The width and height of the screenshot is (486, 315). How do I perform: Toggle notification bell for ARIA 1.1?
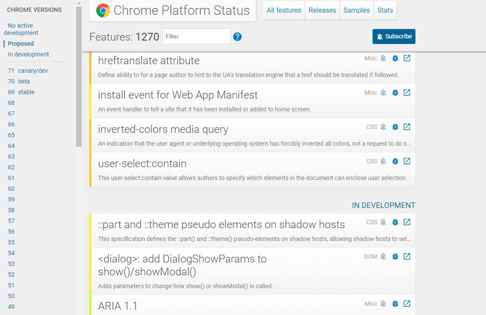tap(383, 304)
